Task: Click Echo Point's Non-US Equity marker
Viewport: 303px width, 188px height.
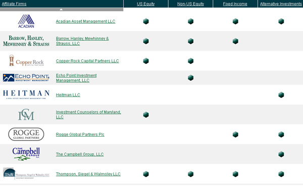Action: click(190, 78)
